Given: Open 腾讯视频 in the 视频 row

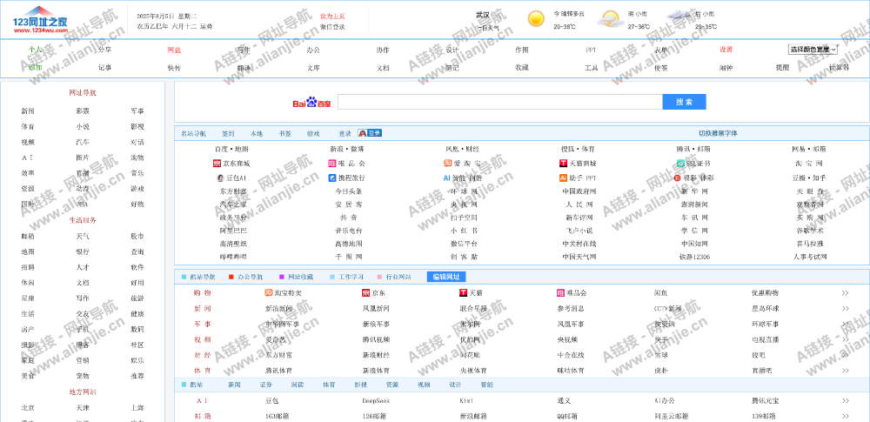Looking at the screenshot, I should click(376, 339).
